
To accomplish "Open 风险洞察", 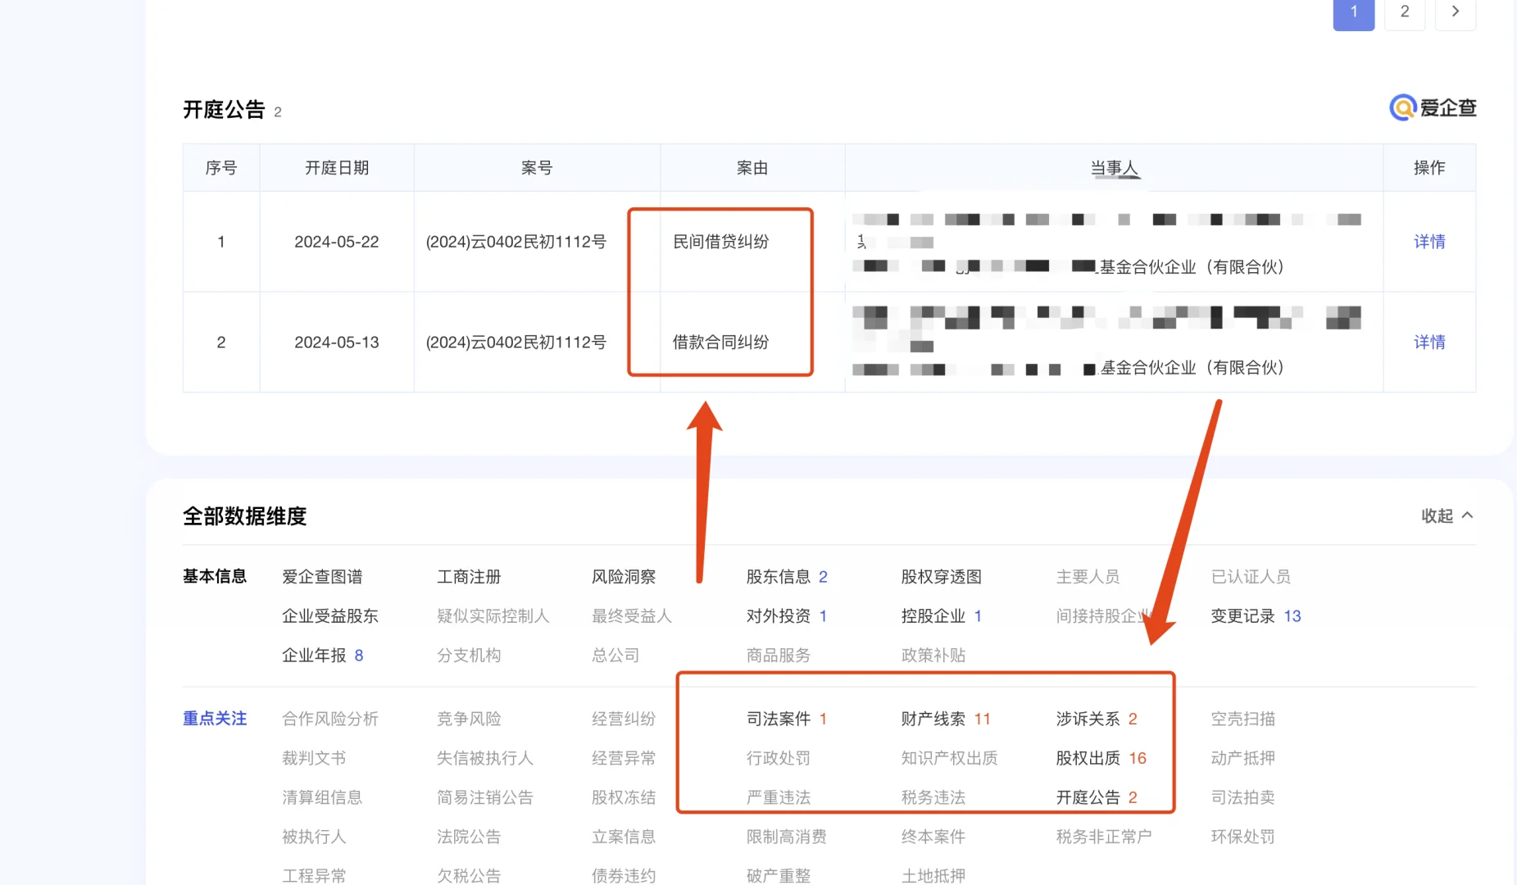I will (624, 577).
